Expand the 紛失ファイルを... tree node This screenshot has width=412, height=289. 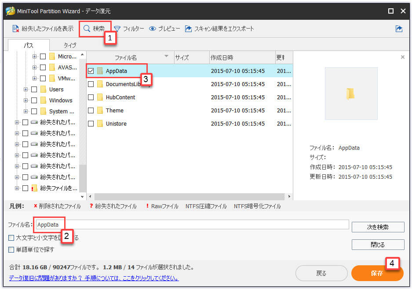pos(17,188)
